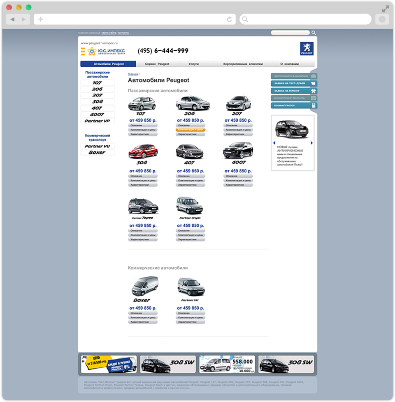395x402 pixels.
Task: Click the browser address bar field
Action: 135,19
